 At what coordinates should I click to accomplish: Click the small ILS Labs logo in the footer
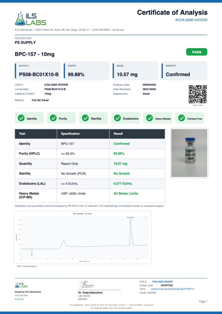pos(21,285)
